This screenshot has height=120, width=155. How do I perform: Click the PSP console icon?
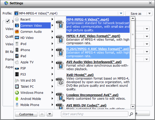[17, 68]
